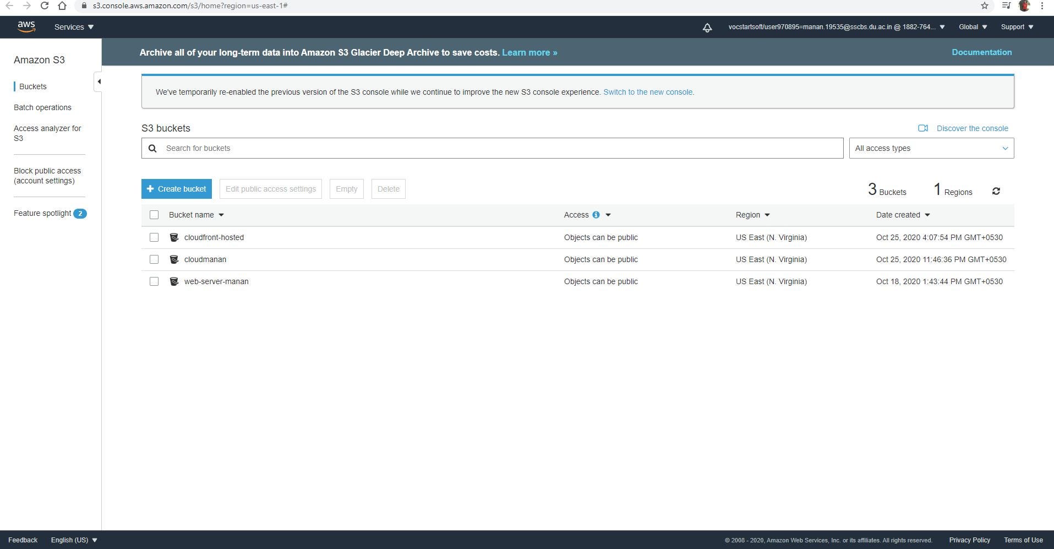Open the browser media control icon
1054x549 pixels.
click(x=1006, y=6)
